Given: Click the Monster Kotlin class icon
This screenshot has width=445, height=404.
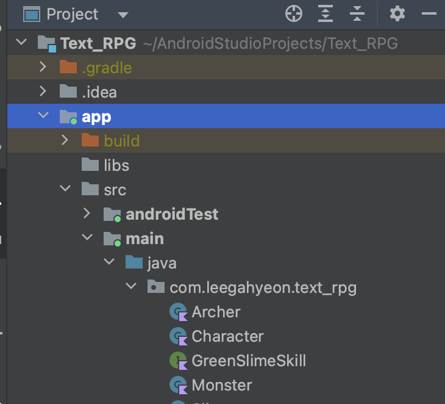Looking at the screenshot, I should coord(179,386).
